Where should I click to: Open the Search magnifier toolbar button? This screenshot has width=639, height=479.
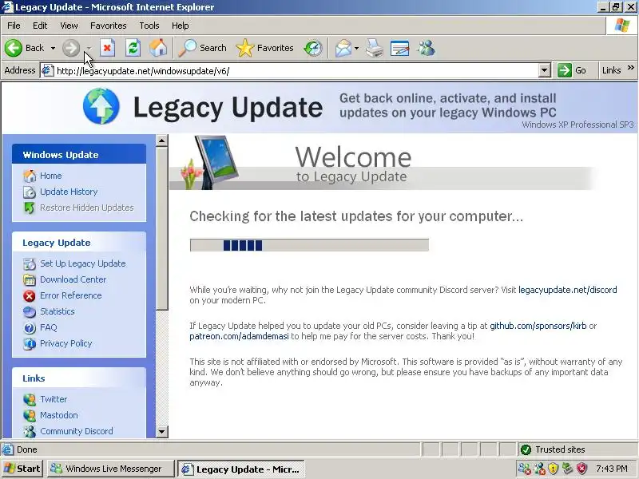(203, 48)
